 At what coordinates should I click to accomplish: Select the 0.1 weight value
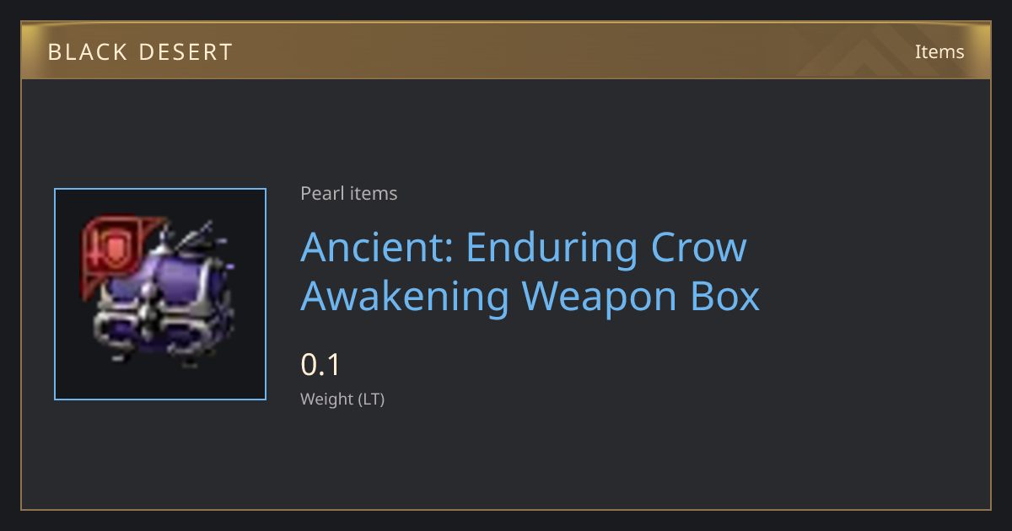[x=320, y=365]
